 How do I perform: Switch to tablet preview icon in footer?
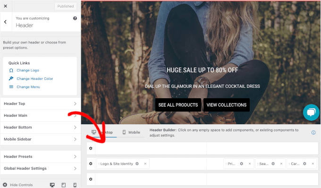click(x=64, y=185)
